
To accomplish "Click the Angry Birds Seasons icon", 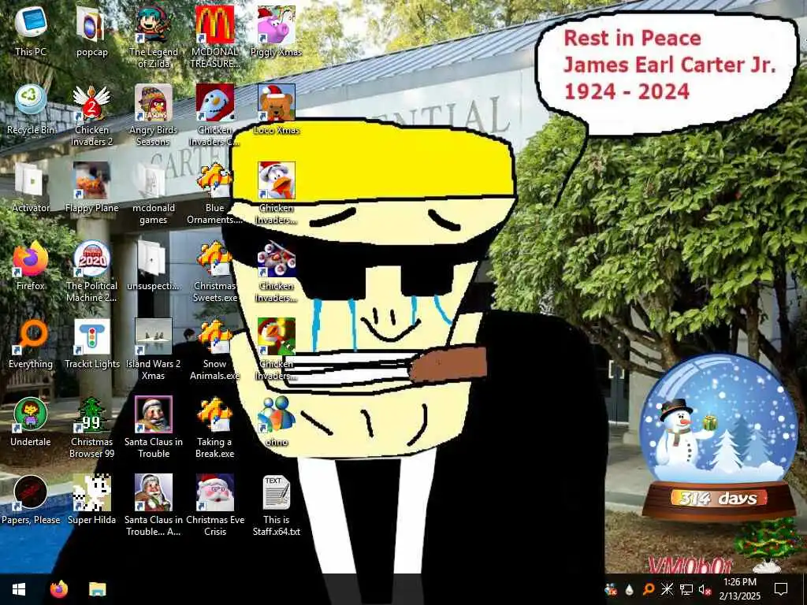I will click(x=154, y=115).
